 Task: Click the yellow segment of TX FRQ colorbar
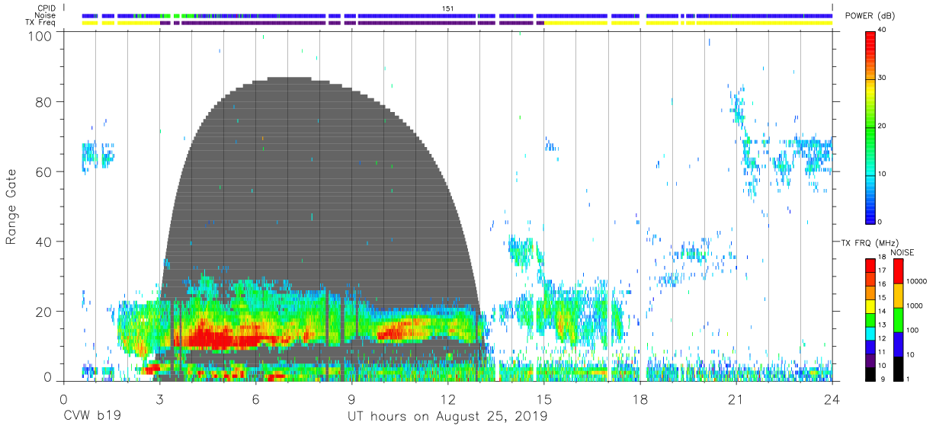point(870,305)
